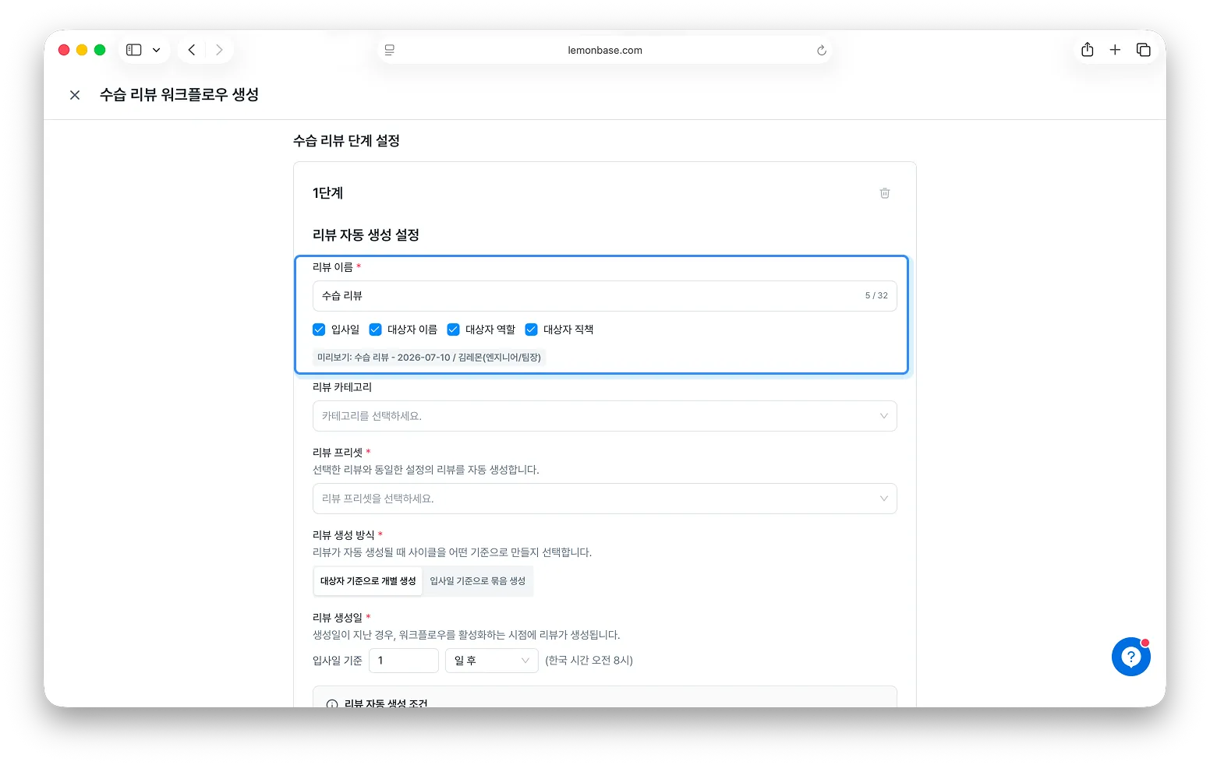Image resolution: width=1210 pixels, height=765 pixels.
Task: Open the 리뷰 카테고리 dropdown
Action: [605, 416]
